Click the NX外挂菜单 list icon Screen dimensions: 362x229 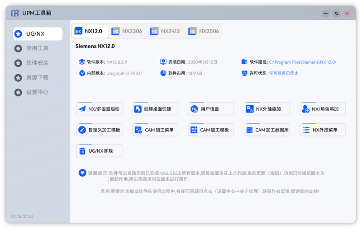(x=306, y=130)
